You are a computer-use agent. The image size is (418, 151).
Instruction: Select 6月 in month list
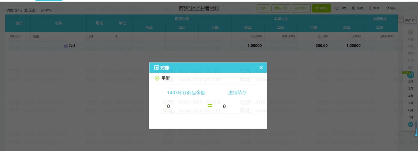(411, 110)
